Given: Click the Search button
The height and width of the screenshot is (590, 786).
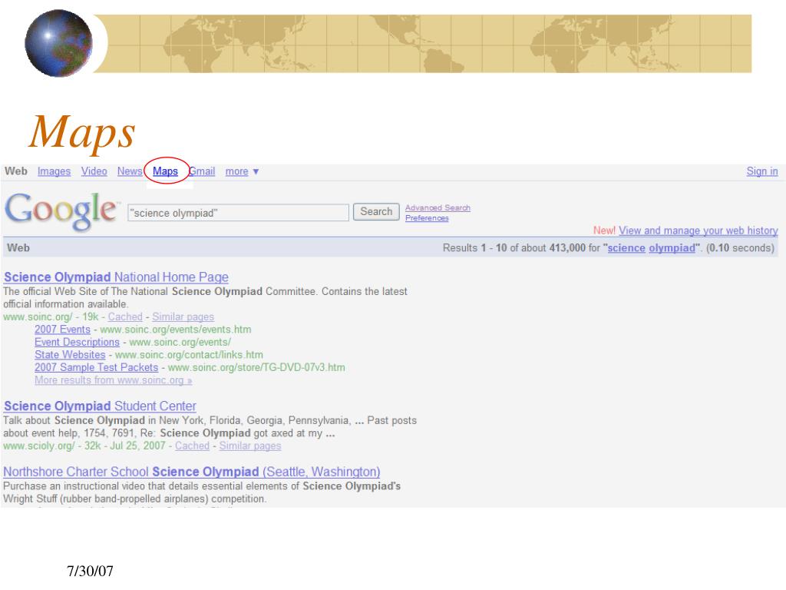Looking at the screenshot, I should pyautogui.click(x=376, y=212).
